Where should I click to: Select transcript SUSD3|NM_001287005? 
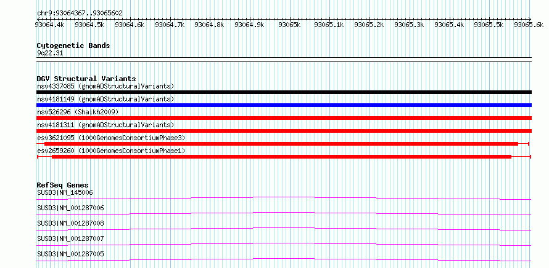[70, 254]
